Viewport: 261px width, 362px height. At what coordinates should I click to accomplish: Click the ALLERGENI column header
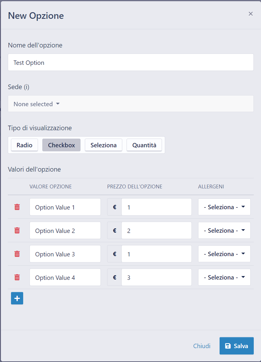[x=211, y=187]
